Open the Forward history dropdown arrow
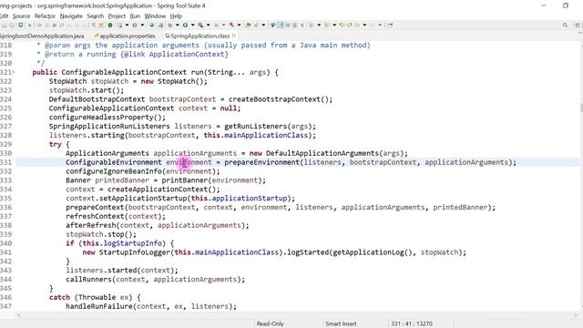The image size is (583, 328). pos(380,26)
